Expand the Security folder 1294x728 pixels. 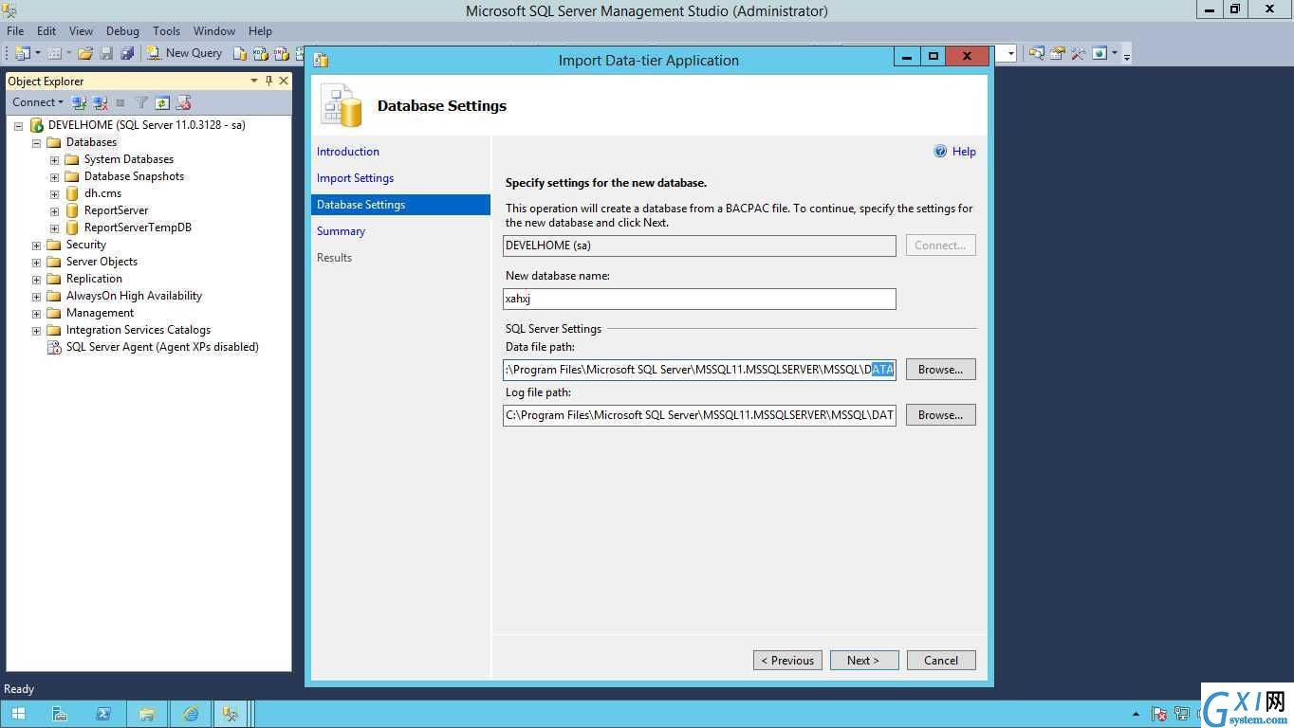click(37, 245)
